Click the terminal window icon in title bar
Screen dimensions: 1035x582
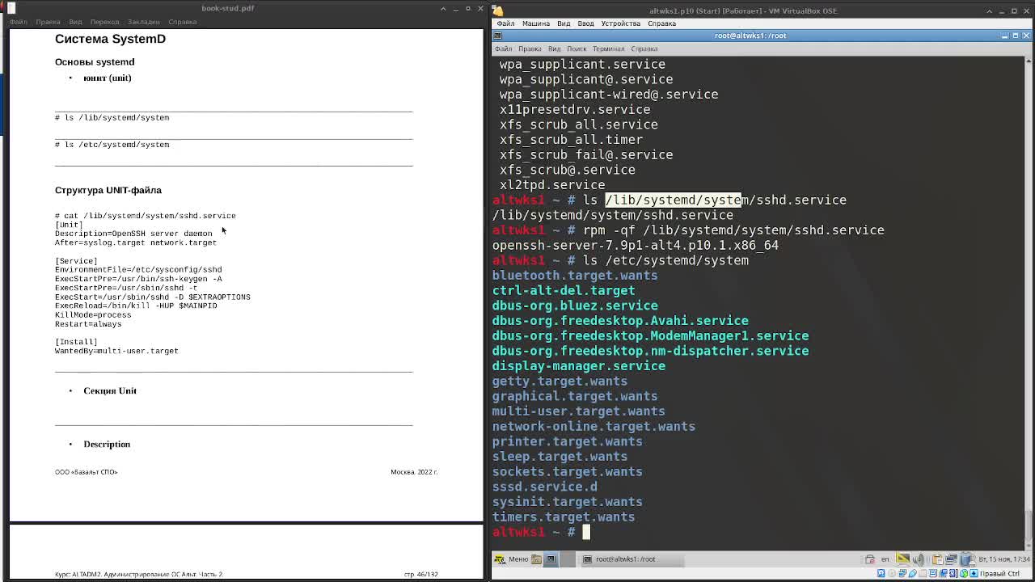tap(498, 36)
